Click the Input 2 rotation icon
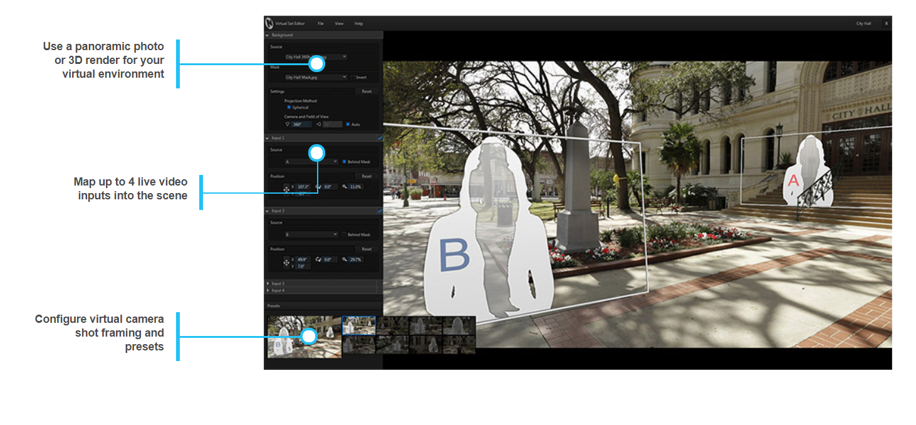Image resolution: width=916 pixels, height=425 pixels. click(318, 260)
